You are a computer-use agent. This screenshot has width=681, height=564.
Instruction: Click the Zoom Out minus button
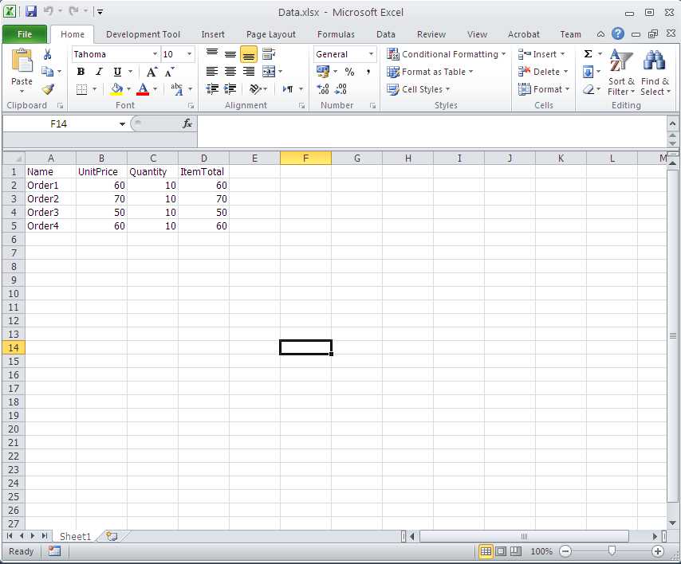565,551
